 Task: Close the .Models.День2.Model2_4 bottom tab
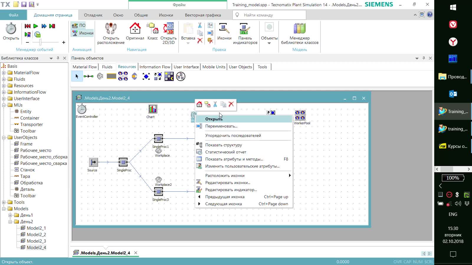point(136,253)
